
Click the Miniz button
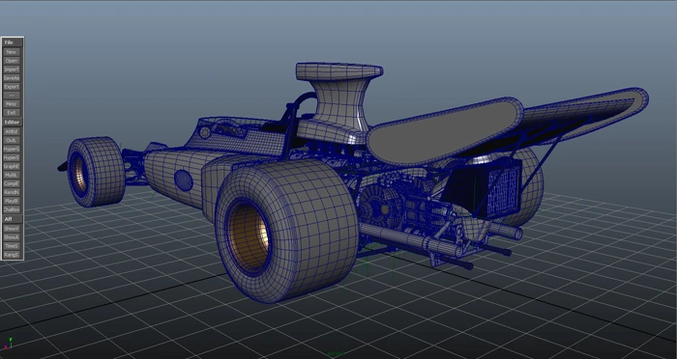(x=12, y=104)
